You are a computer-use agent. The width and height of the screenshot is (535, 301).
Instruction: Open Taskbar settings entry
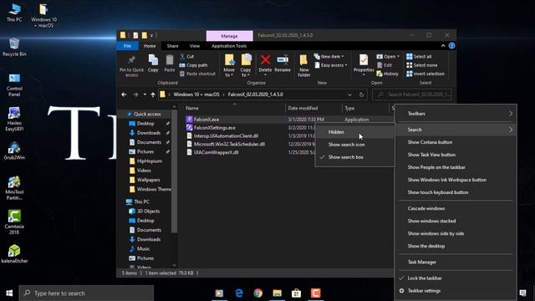click(456, 290)
